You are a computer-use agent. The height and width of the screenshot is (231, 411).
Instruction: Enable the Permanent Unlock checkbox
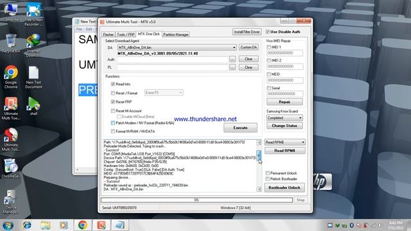click(x=268, y=173)
